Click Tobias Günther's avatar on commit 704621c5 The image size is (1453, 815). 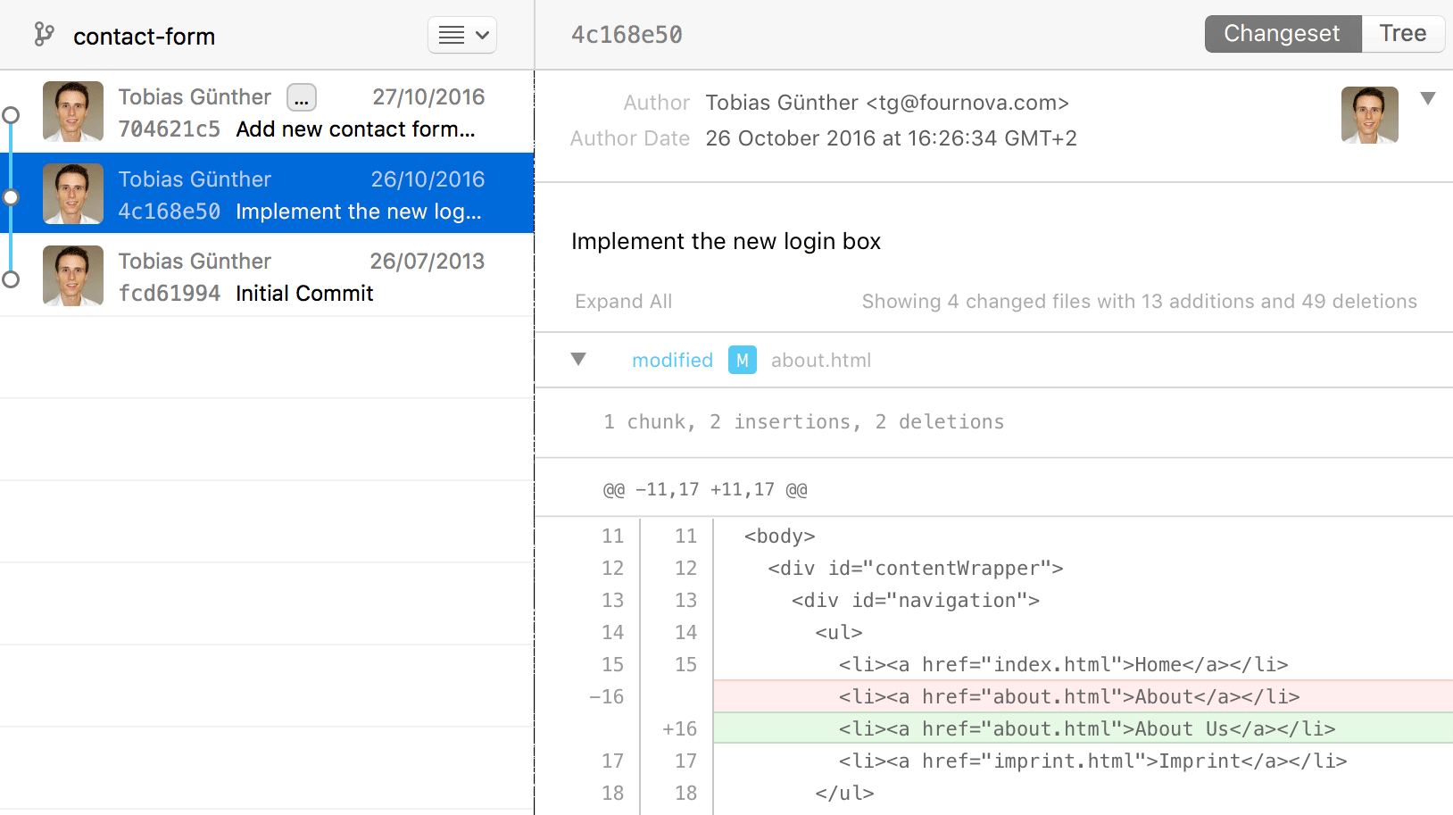[x=72, y=112]
